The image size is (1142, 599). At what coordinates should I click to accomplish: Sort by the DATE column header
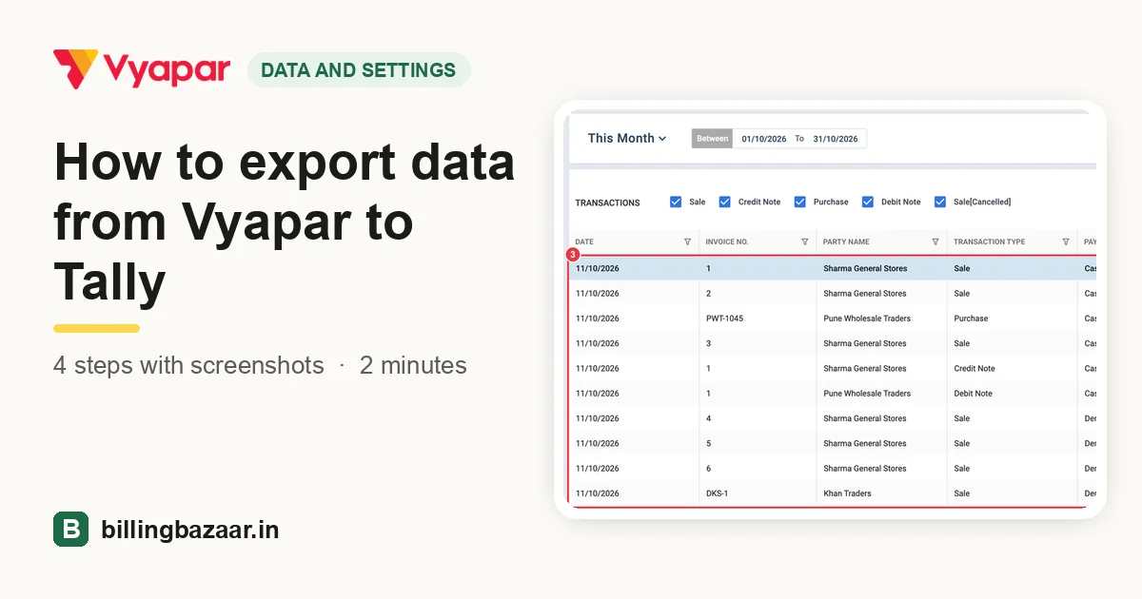click(x=584, y=242)
